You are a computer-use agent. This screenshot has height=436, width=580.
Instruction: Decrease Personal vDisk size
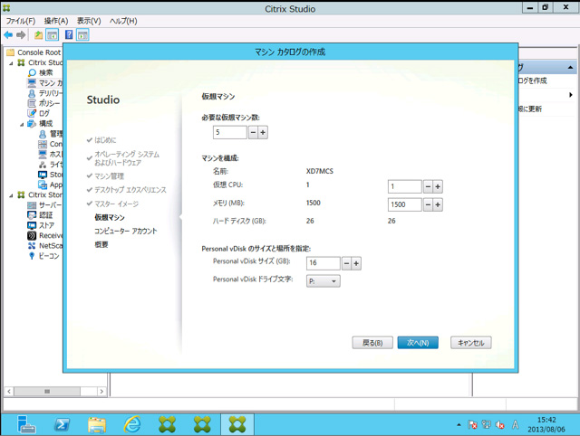pyautogui.click(x=346, y=263)
